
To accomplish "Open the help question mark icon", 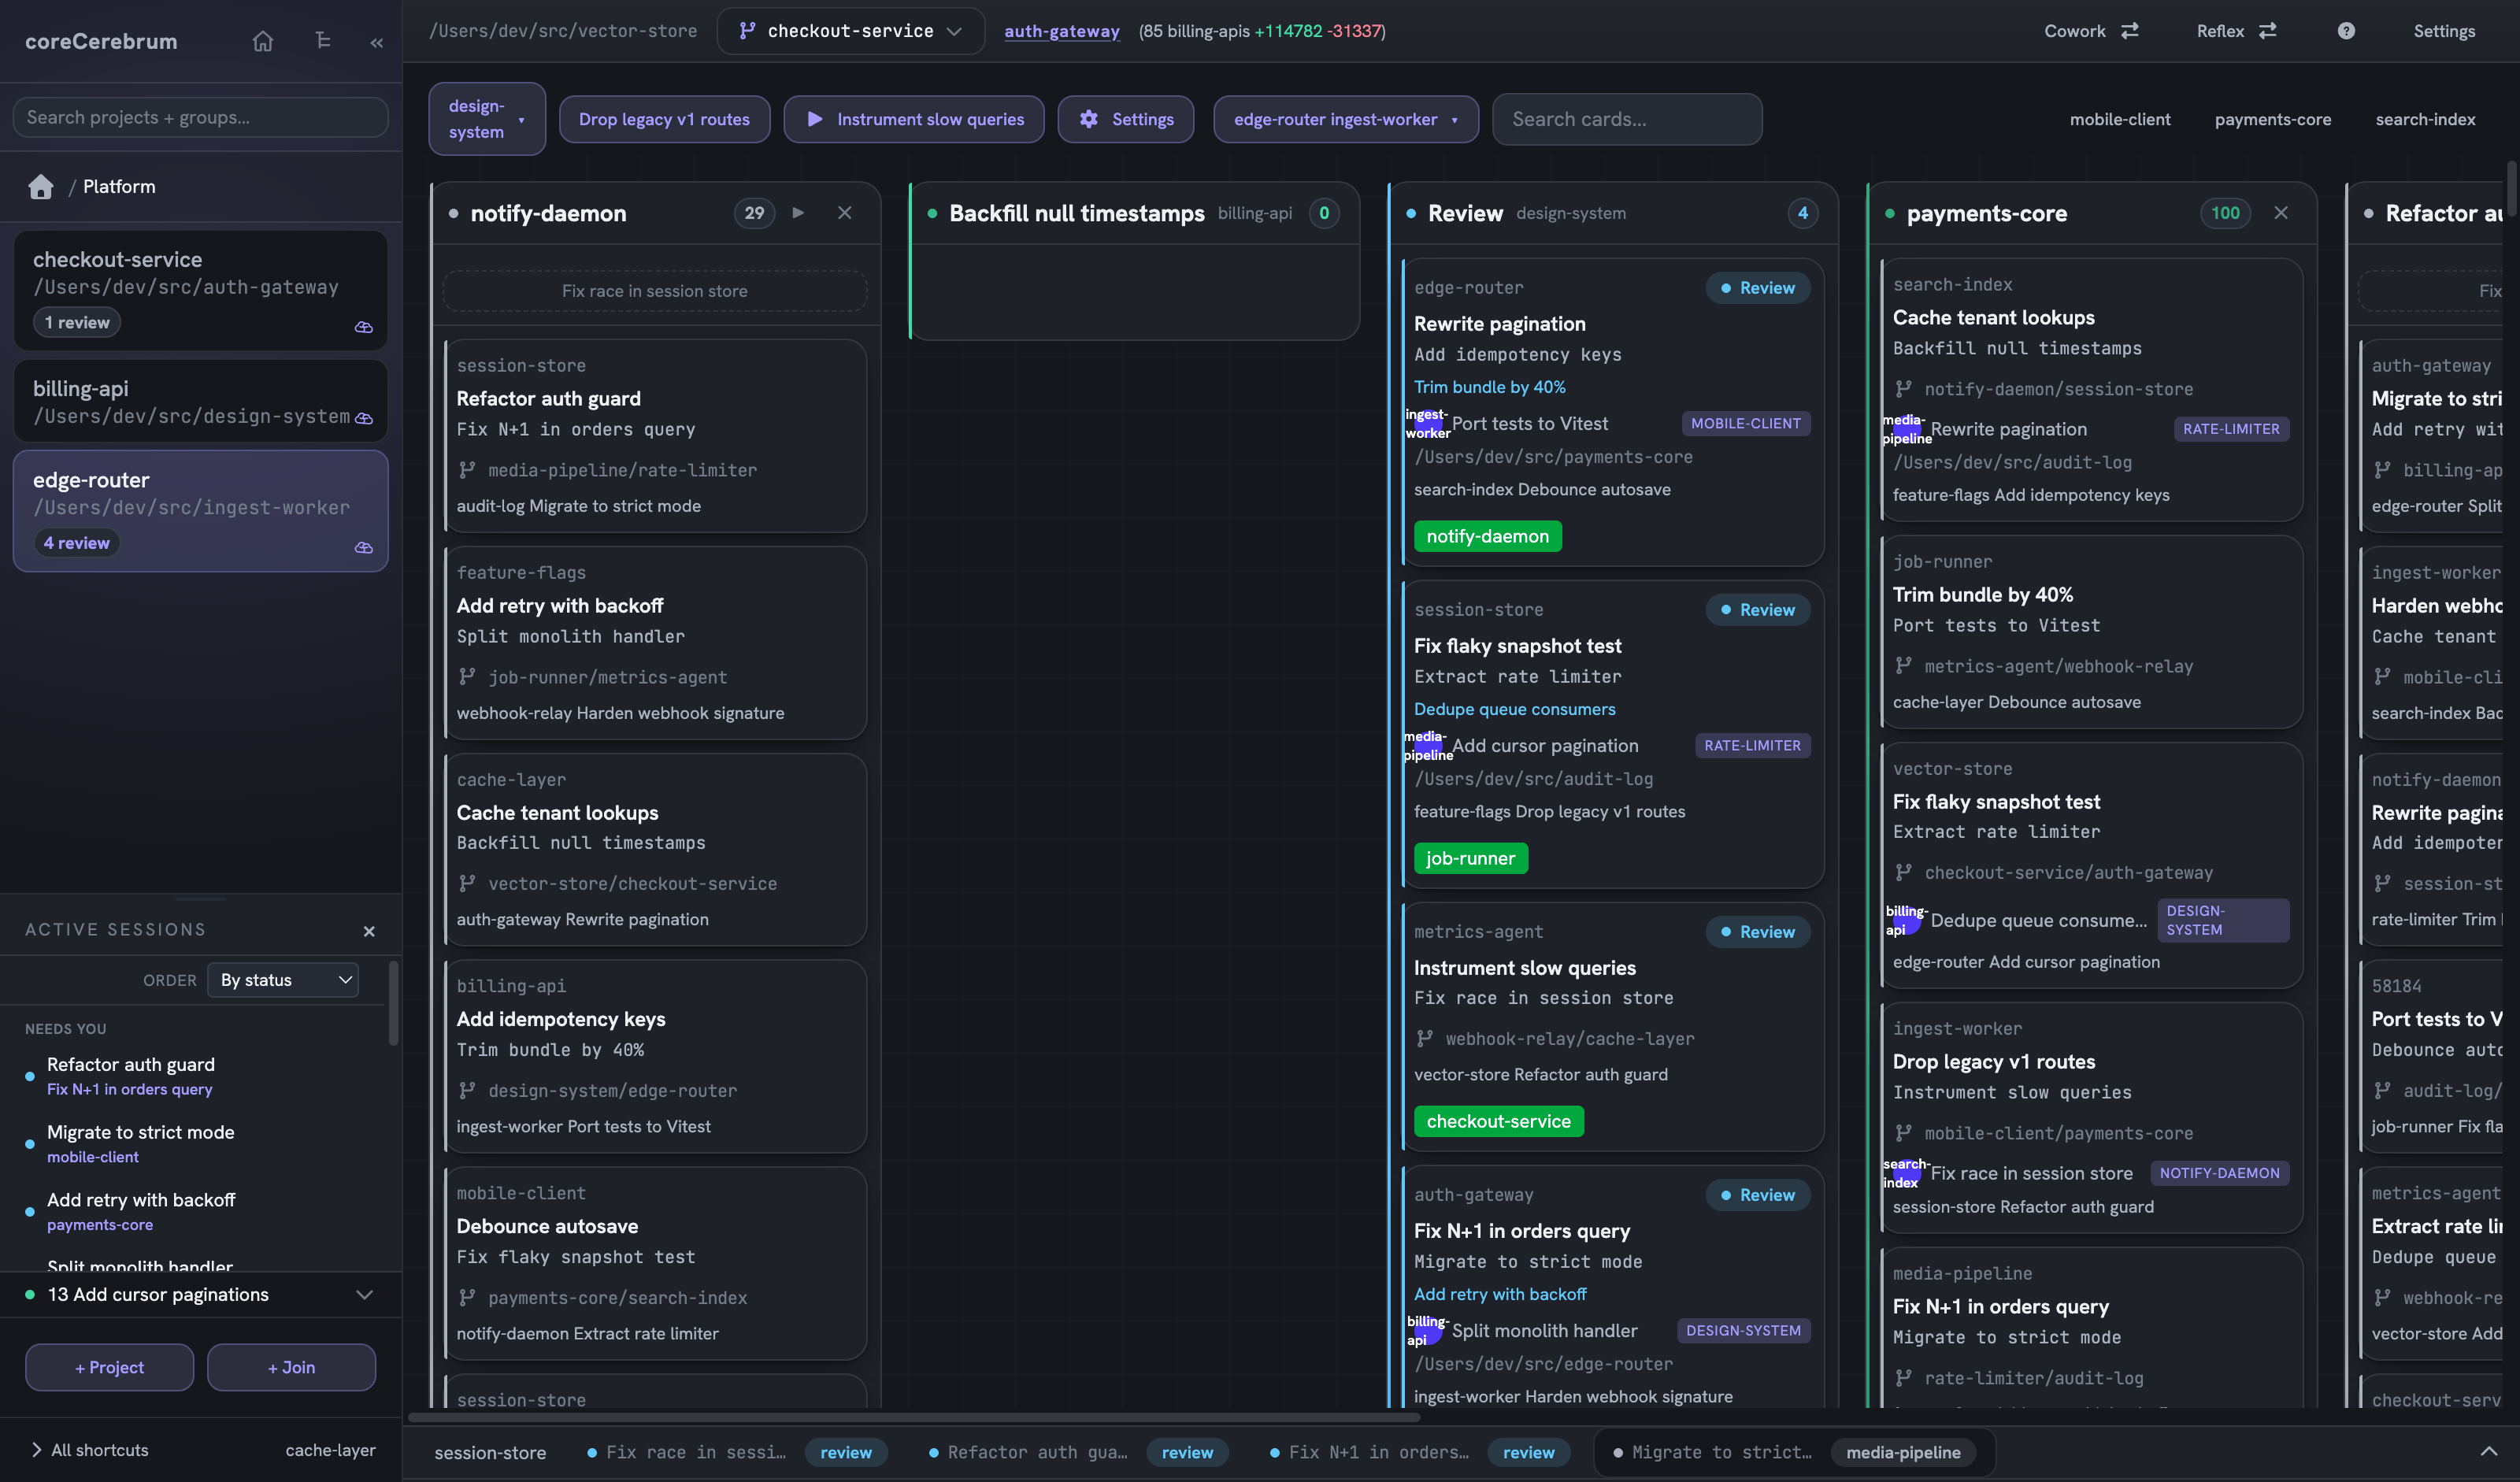I will pyautogui.click(x=2346, y=31).
